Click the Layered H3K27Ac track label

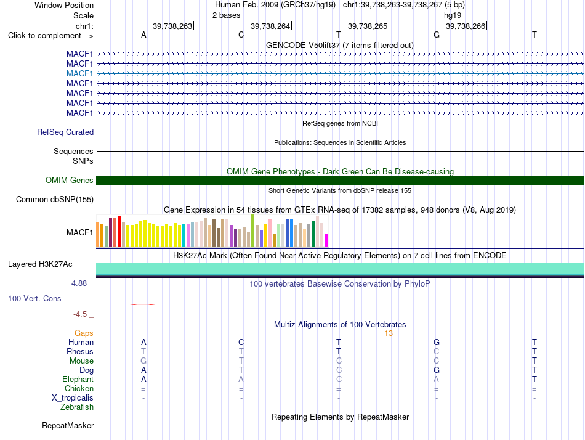coord(40,264)
